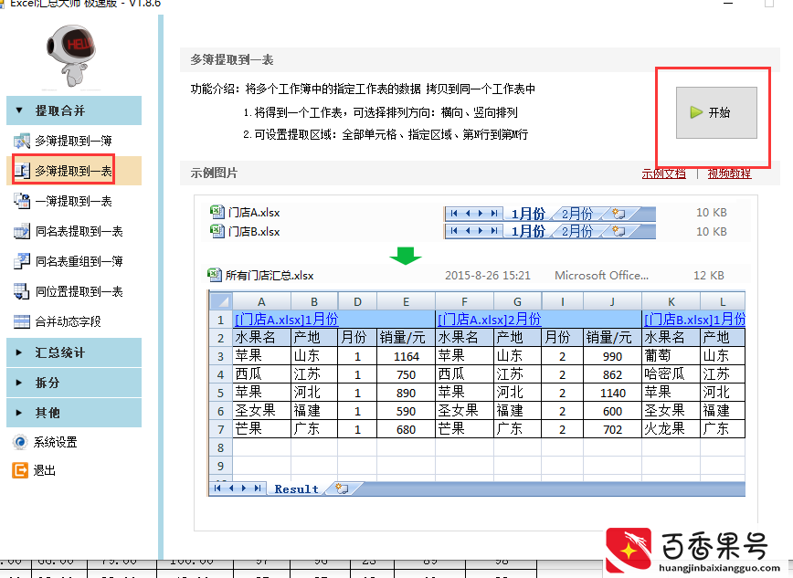Click the 示例图片 heading
The width and height of the screenshot is (793, 578).
(x=214, y=173)
